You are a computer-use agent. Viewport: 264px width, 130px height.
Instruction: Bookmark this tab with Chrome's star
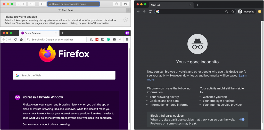233,12
